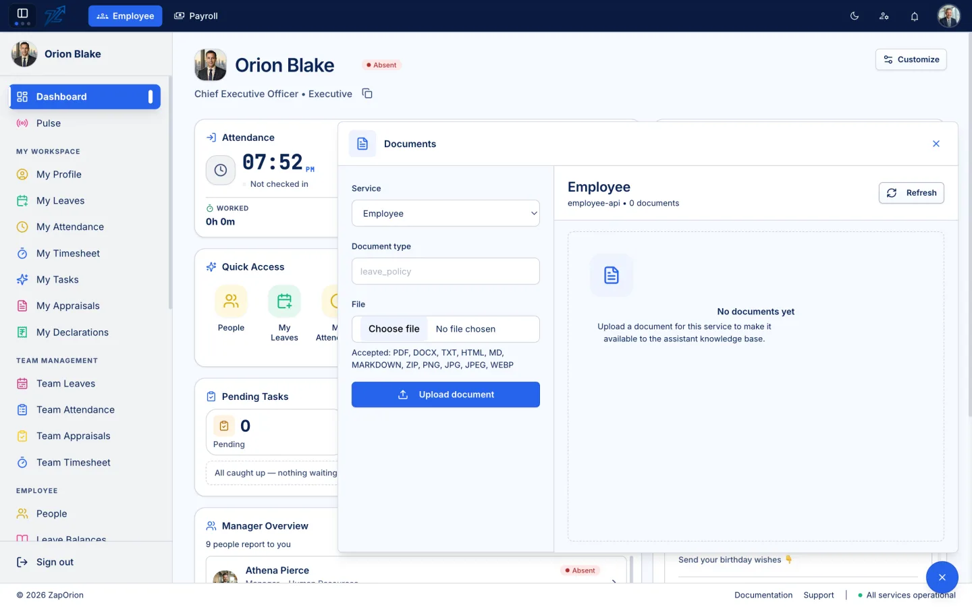Click the ZapOrion logo icon
The width and height of the screenshot is (972, 607).
click(x=55, y=16)
